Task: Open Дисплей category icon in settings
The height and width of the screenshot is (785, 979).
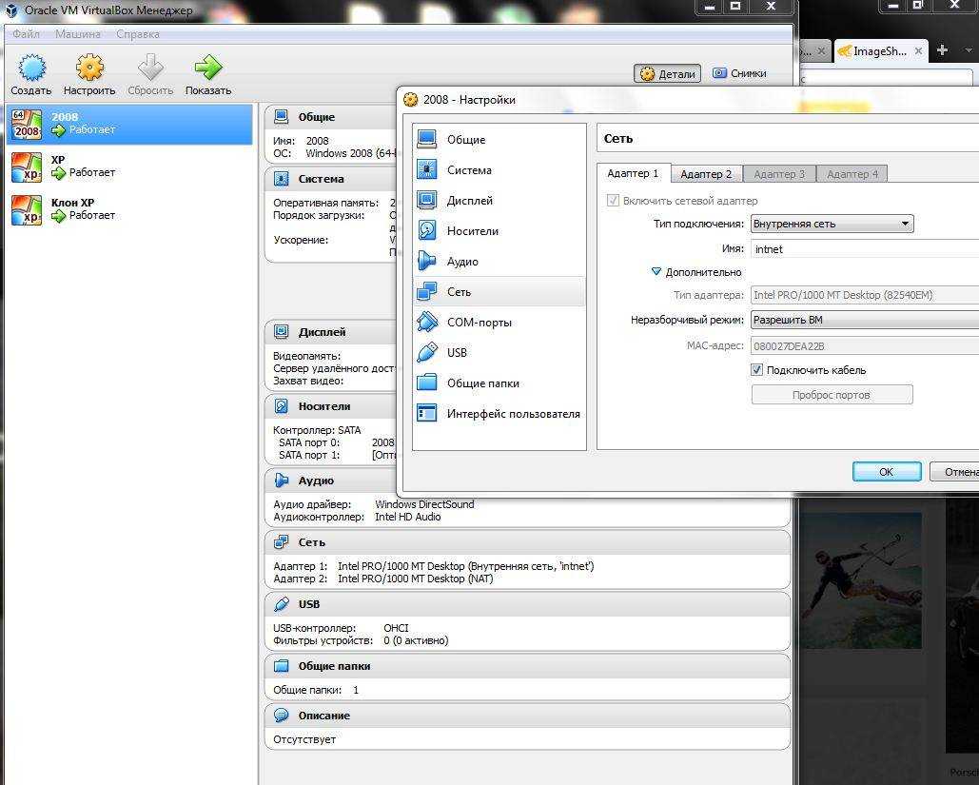Action: [x=427, y=201]
